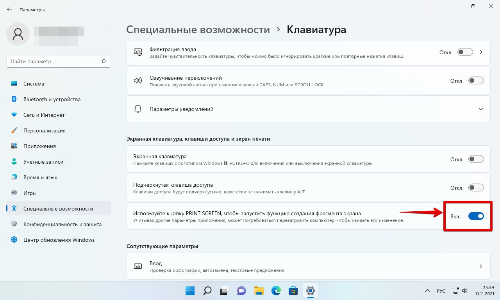The width and height of the screenshot is (500, 300).
Task: Click the back arrow in Settings title bar
Action: [9, 9]
